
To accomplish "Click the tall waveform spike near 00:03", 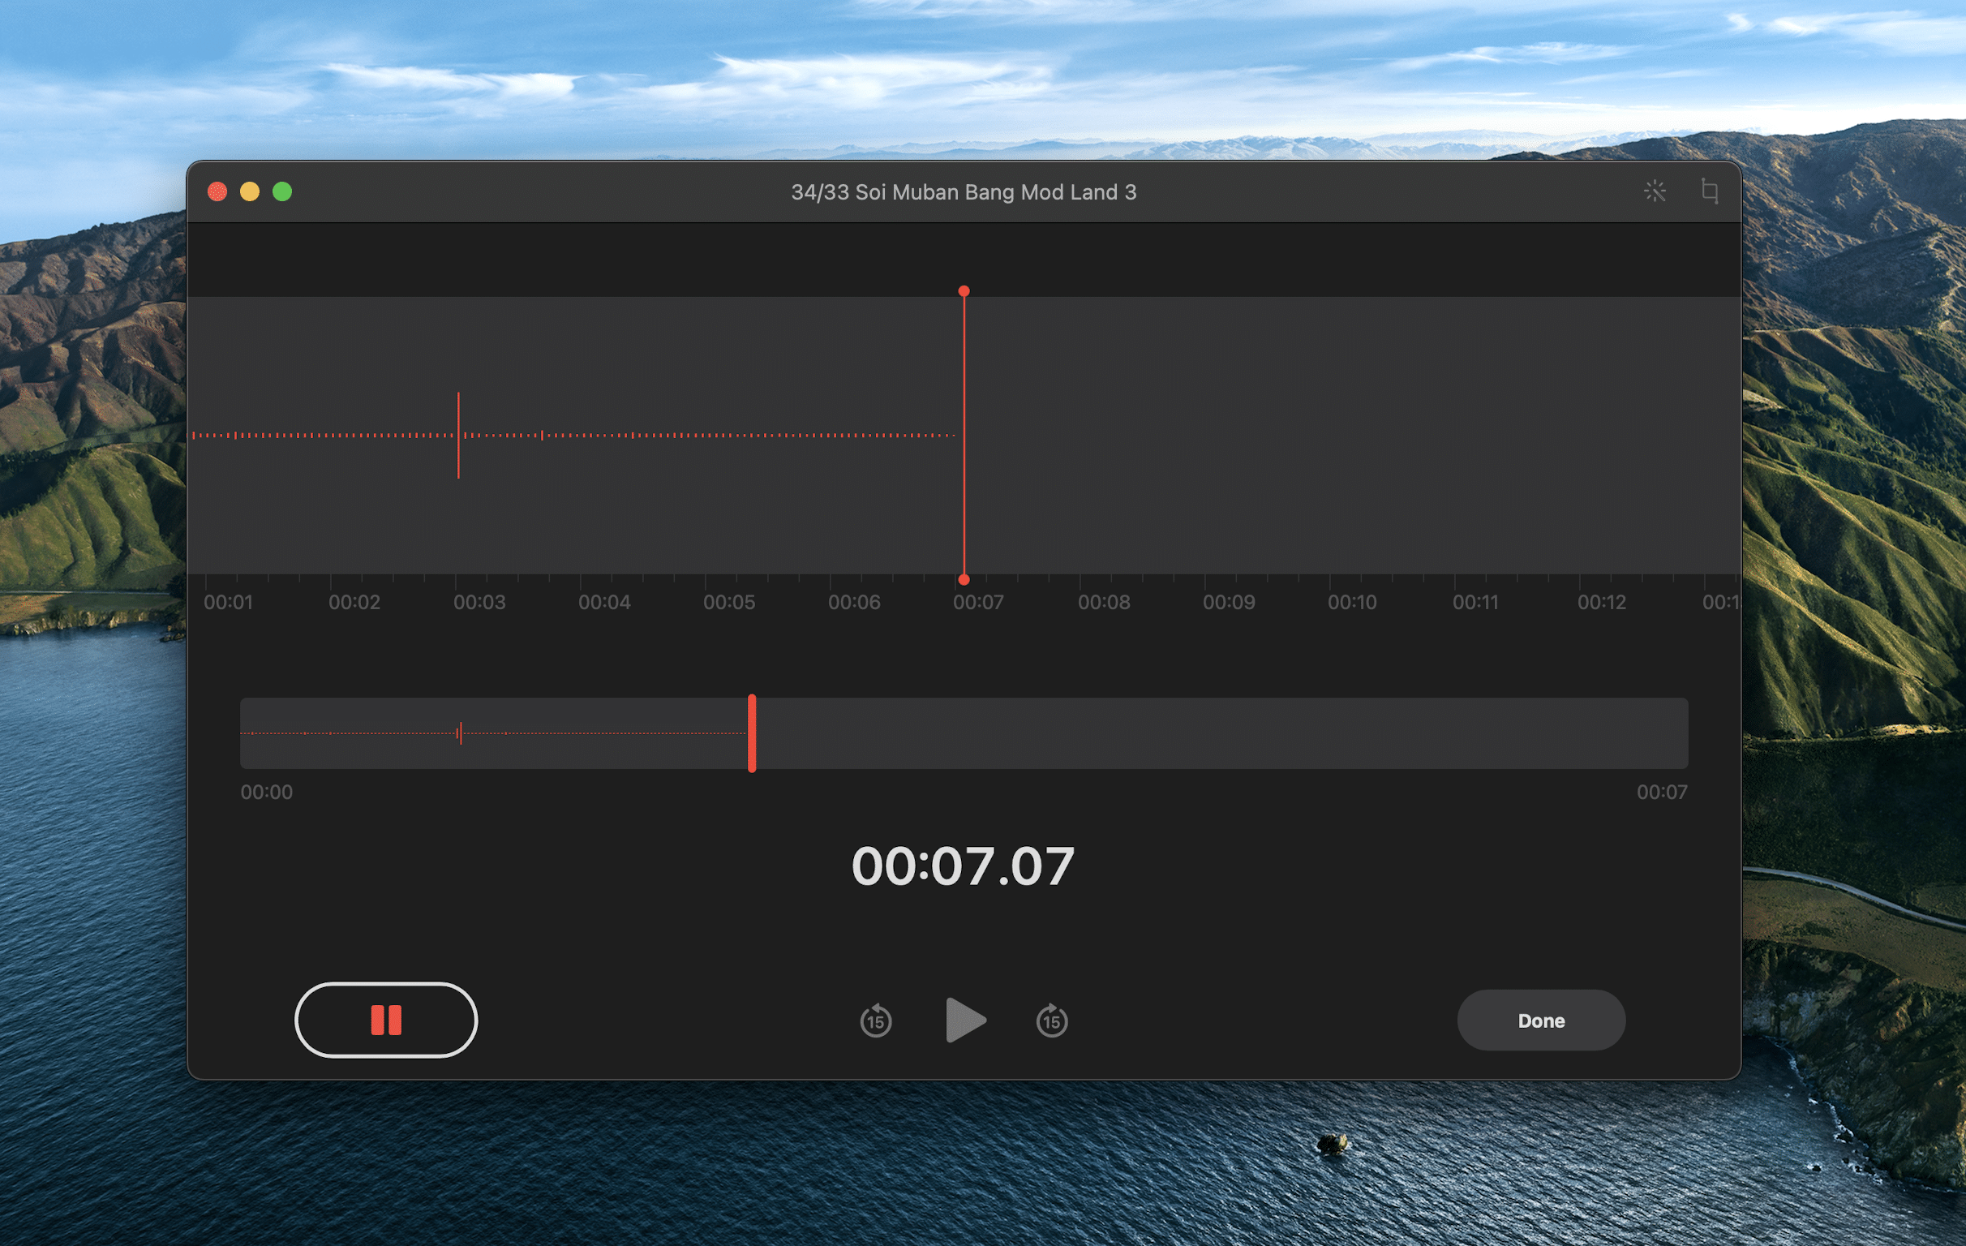I will [459, 435].
